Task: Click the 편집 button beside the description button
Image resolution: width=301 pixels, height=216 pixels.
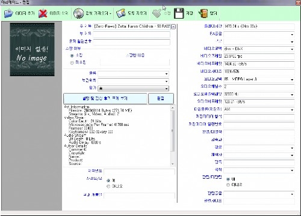Action: (161, 98)
